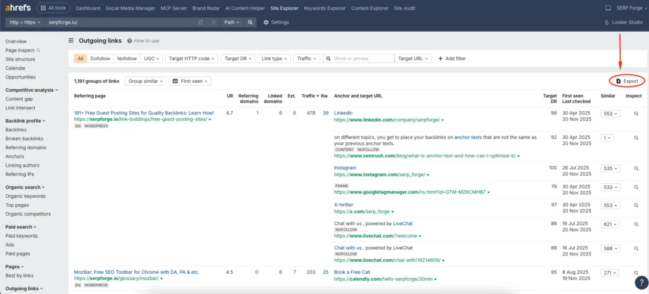
Task: Open the http + https protocol dropdown
Action: [25, 22]
